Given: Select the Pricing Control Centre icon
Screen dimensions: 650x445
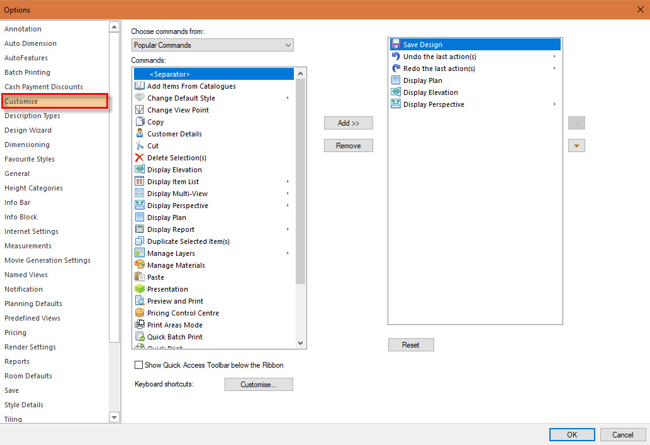Looking at the screenshot, I should [139, 312].
